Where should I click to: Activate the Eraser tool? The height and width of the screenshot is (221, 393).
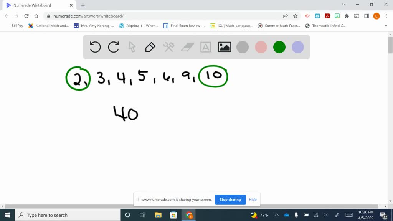[x=187, y=47]
